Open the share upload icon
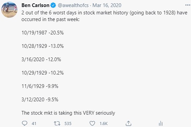191x127 pixels. click(128, 123)
